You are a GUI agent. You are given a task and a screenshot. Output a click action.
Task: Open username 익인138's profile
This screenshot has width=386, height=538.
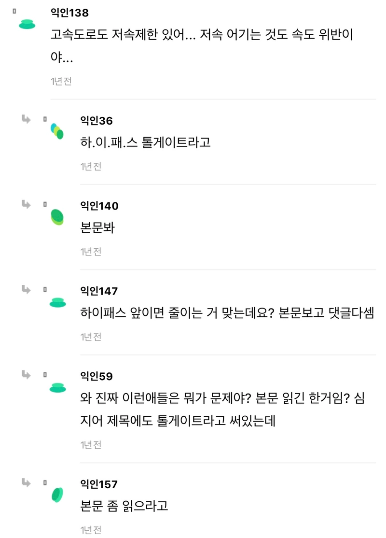tap(69, 13)
